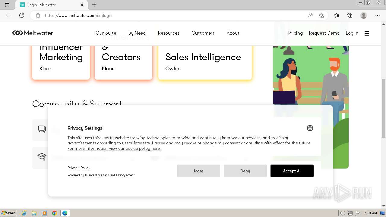Click Accept All cookies button
Image resolution: width=386 pixels, height=217 pixels.
[292, 171]
